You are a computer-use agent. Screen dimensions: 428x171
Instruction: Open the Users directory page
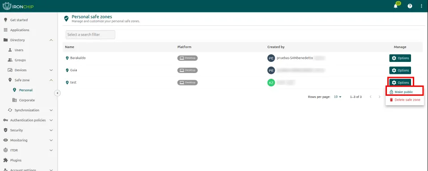19,50
